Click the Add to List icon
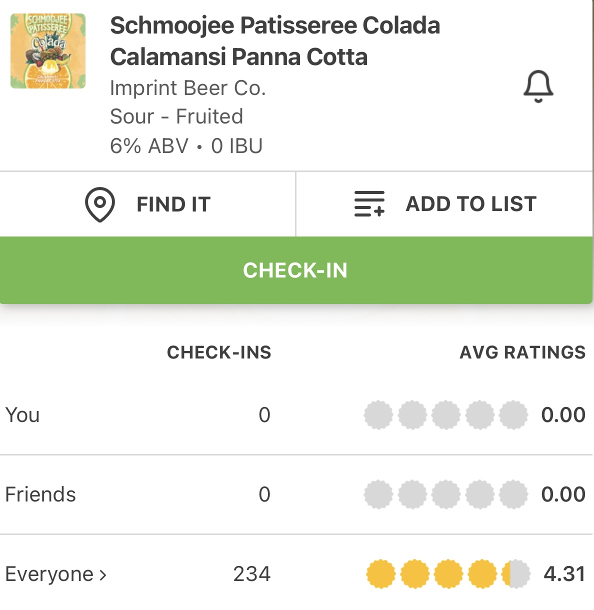Screen dimensions: 594x610 [369, 204]
